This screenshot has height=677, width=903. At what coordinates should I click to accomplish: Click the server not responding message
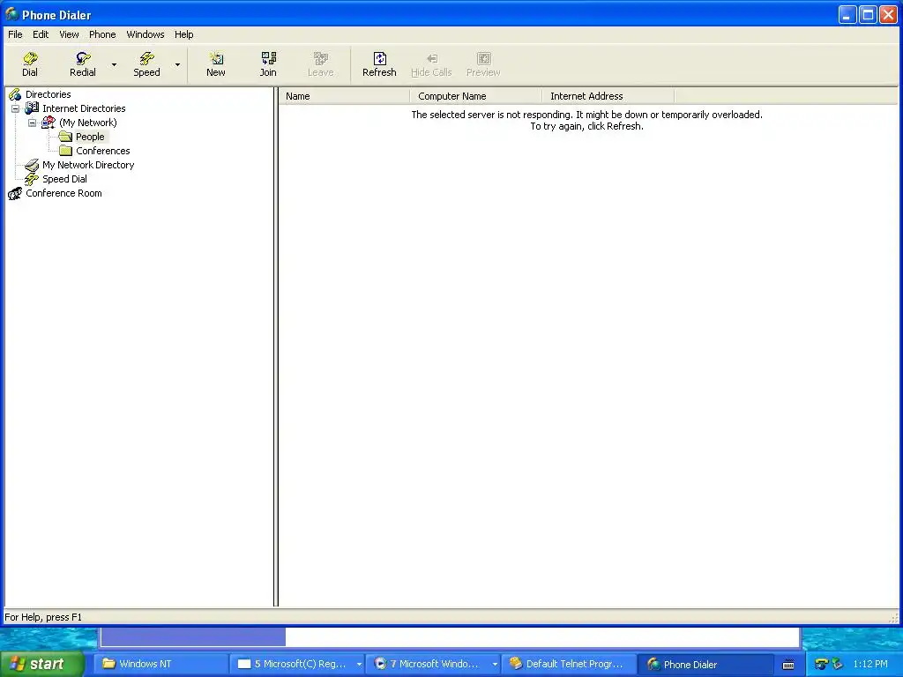coord(586,120)
